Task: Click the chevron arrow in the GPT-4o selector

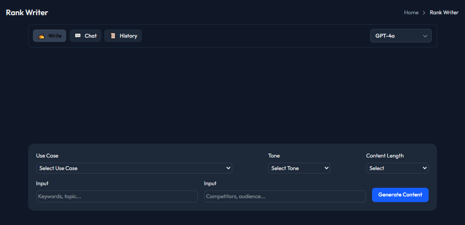Action: pos(425,36)
